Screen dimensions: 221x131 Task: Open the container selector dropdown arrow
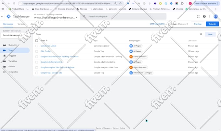pyautogui.click(x=76, y=17)
